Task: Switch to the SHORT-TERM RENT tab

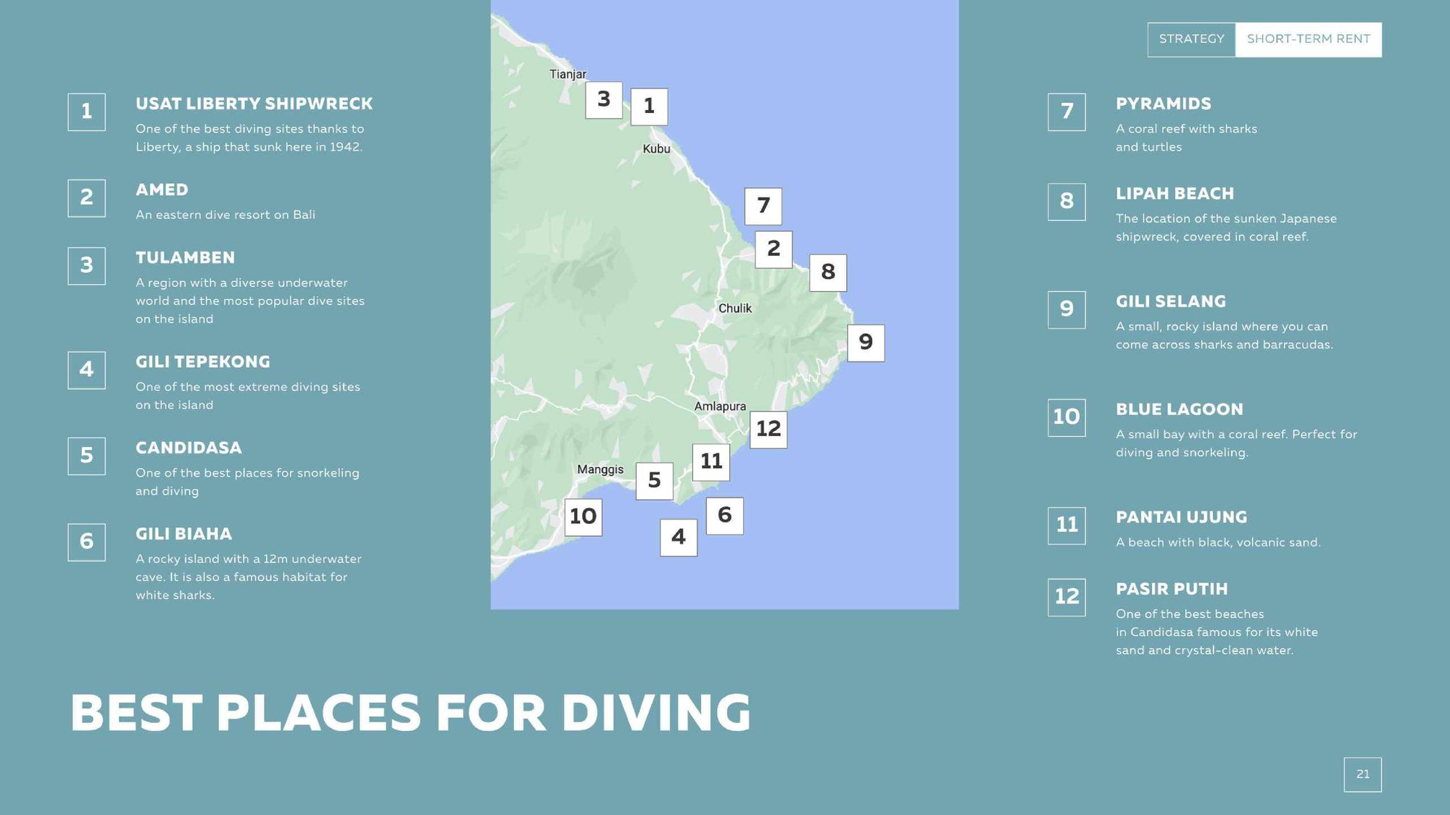Action: coord(1309,39)
